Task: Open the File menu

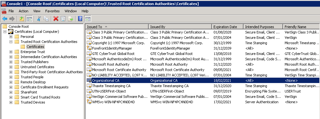Action: tap(11, 11)
